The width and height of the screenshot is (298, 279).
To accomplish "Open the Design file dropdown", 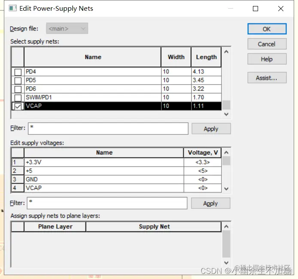I will 67,28.
